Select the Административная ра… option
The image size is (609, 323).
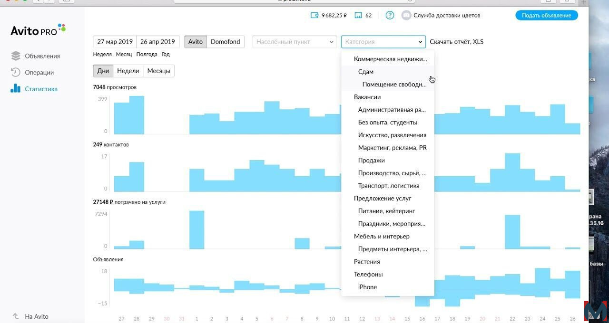(388, 110)
